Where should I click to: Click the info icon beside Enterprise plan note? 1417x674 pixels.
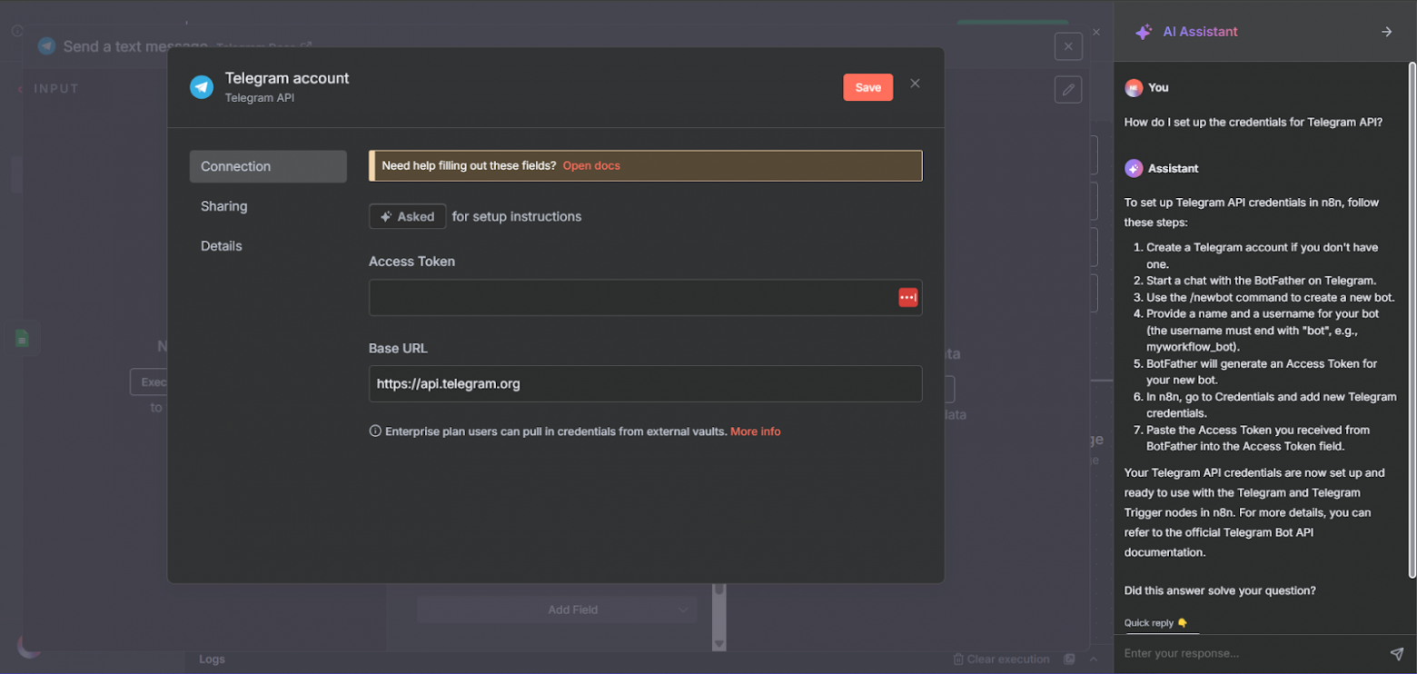coord(375,431)
